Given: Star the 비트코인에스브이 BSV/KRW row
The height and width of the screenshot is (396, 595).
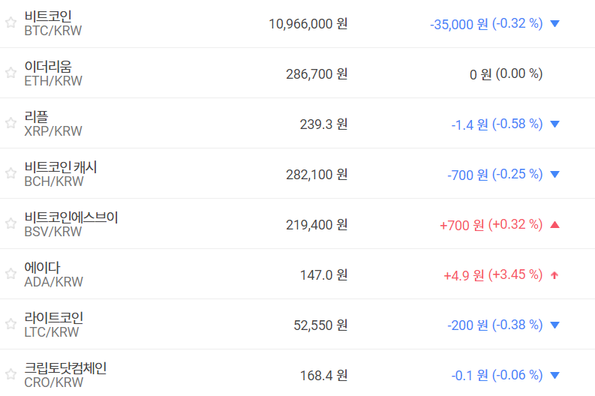Looking at the screenshot, I should [x=11, y=223].
